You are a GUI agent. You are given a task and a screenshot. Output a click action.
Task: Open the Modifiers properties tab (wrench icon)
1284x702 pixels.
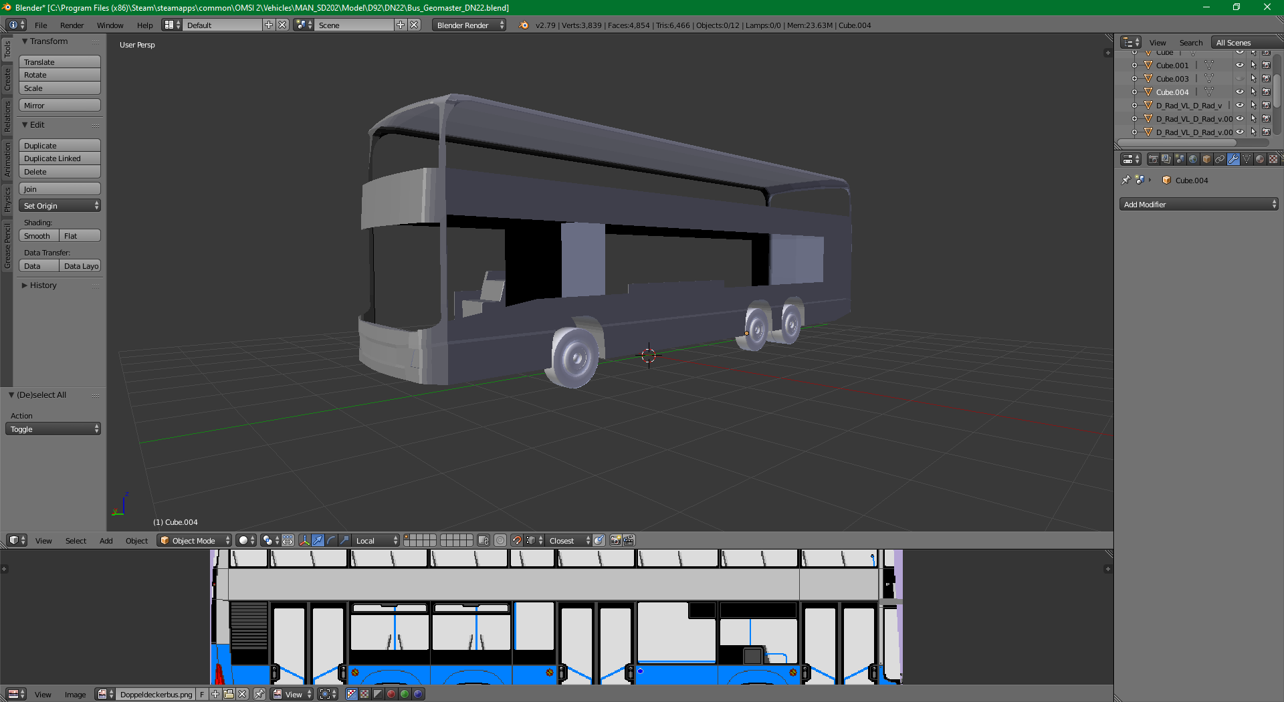(1233, 159)
